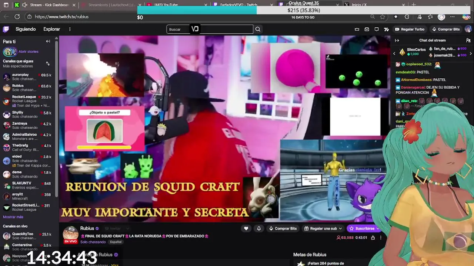Screen dimensions: 474x266
Task: Click Abrir stories link
Action: click(28, 52)
